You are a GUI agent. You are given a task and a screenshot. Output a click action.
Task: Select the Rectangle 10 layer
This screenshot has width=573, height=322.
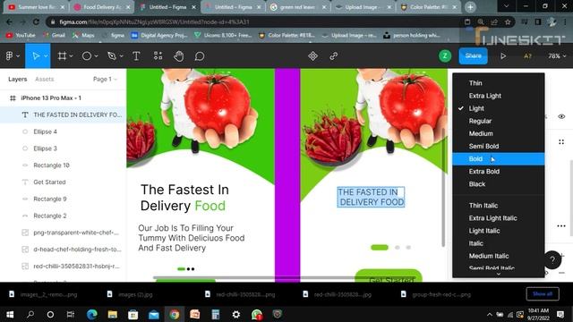pyautogui.click(x=64, y=165)
